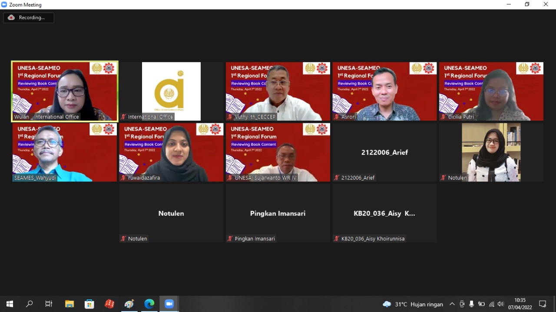Open the notification center icon

pos(543,304)
